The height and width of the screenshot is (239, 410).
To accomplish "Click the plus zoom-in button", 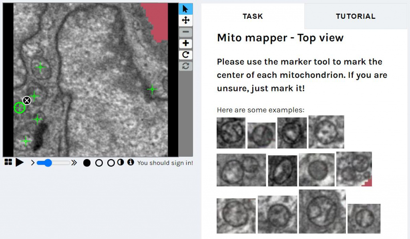I will (x=185, y=43).
